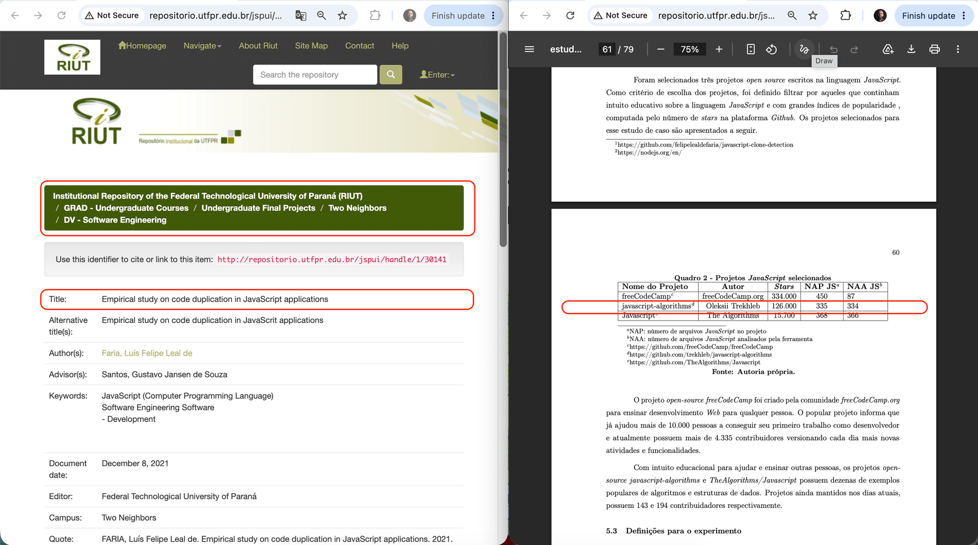Open profile avatar in left browser window
The height and width of the screenshot is (545, 978).
pyautogui.click(x=410, y=16)
